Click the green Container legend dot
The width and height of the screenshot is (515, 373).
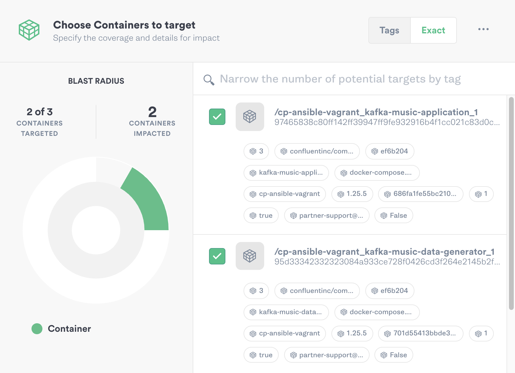(37, 328)
